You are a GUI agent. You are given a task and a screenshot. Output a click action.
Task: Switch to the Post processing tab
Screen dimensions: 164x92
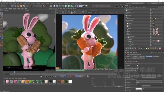(156, 56)
